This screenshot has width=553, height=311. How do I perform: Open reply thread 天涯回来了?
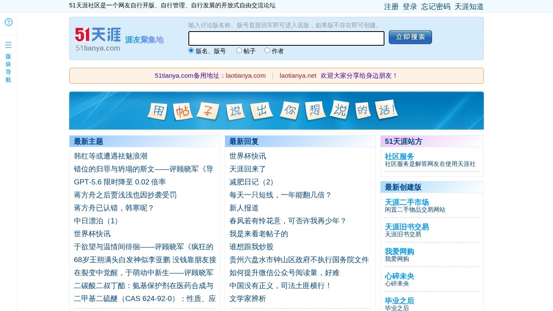(248, 169)
